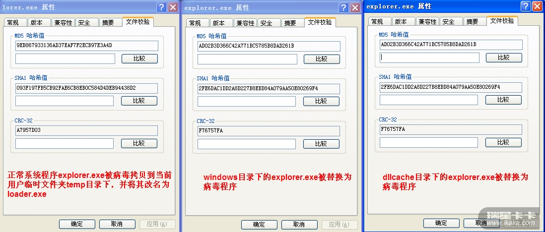Screen dimensions: 545x232
Task: Click SHA1 value 093F197FB5CB92FAE6CB8EB0C584D4DEB94438D2
Action: tap(86, 89)
